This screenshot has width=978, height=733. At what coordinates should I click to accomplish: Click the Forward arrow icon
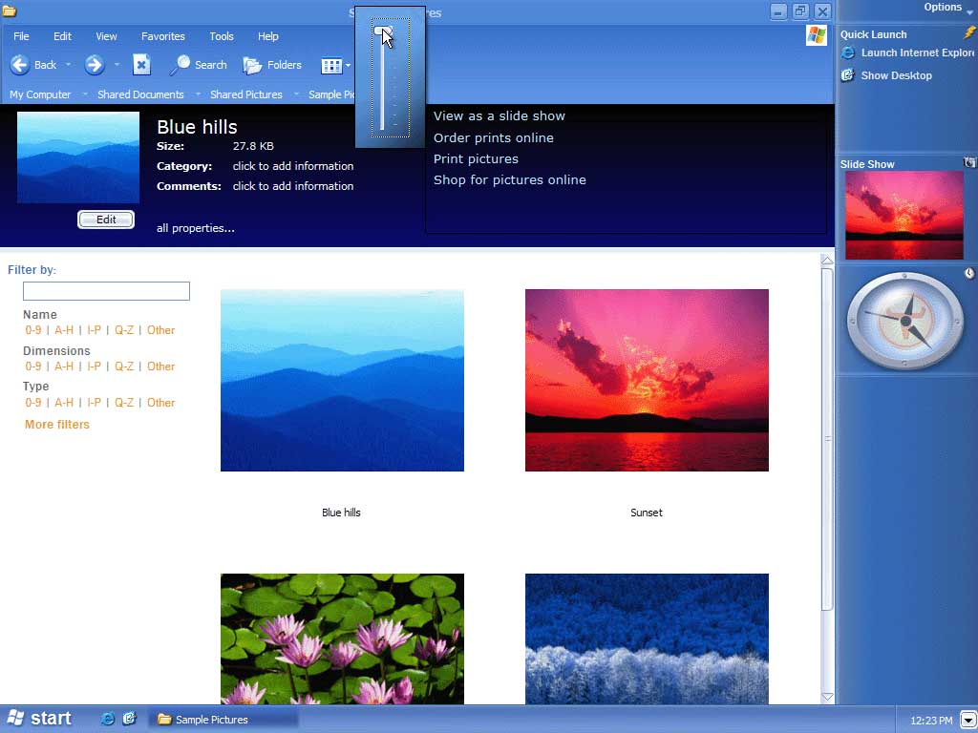click(94, 65)
